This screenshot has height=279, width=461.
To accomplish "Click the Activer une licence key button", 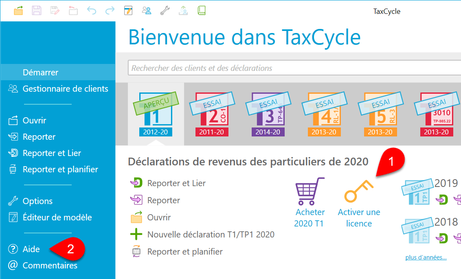I will coord(359,204).
